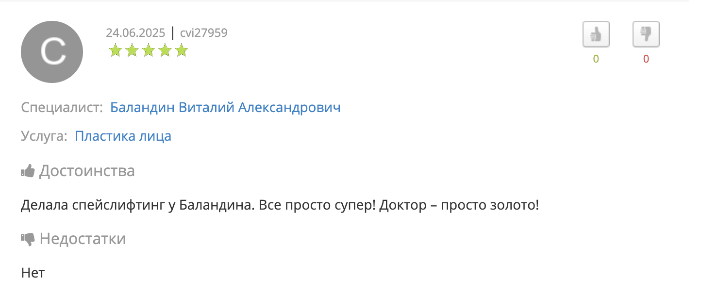701x295 pixels.
Task: Click thumbs-up icon beside Достоинства heading
Action: [x=28, y=171]
